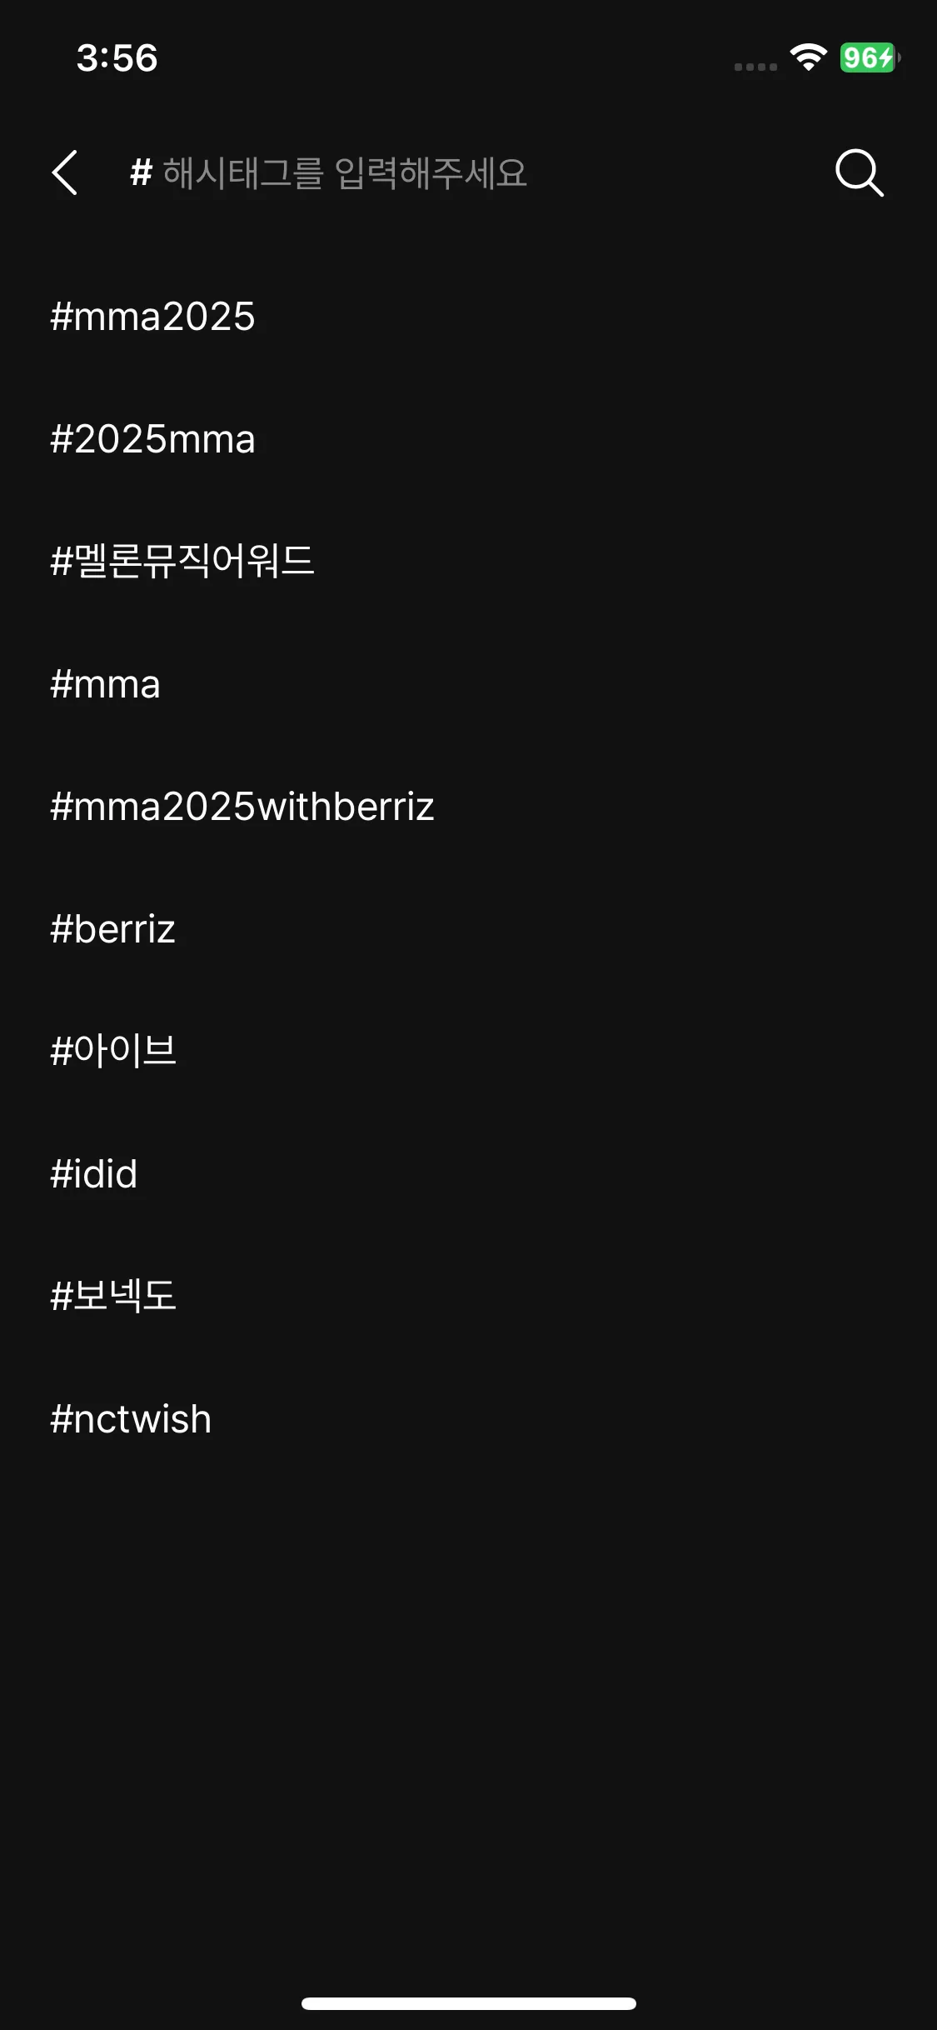Choose the #멜론뮤직어워드 hashtag
The height and width of the screenshot is (2030, 937).
point(182,561)
